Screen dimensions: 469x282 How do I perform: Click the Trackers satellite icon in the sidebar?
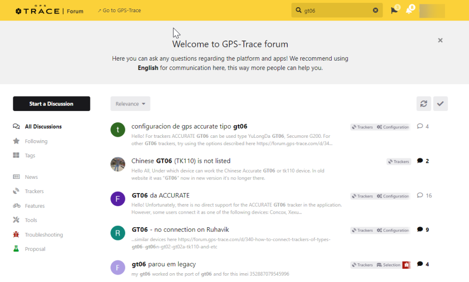pos(16,191)
